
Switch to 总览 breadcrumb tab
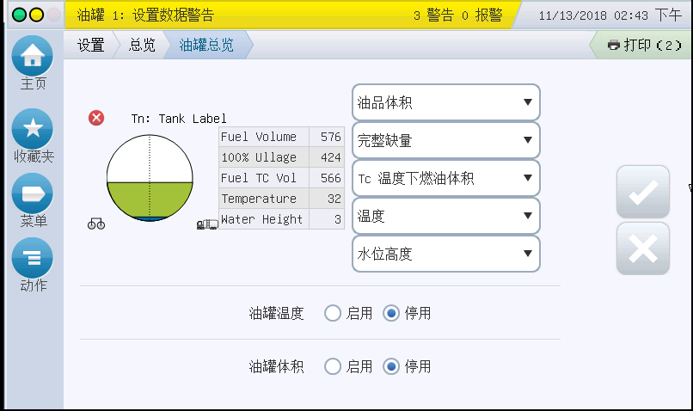tap(142, 46)
